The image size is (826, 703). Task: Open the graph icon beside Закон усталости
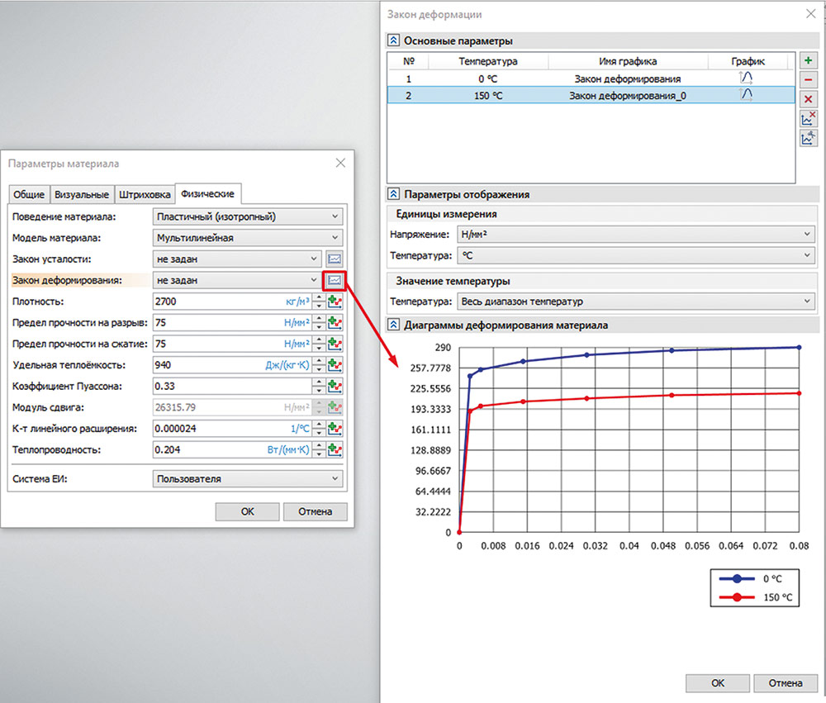point(335,259)
